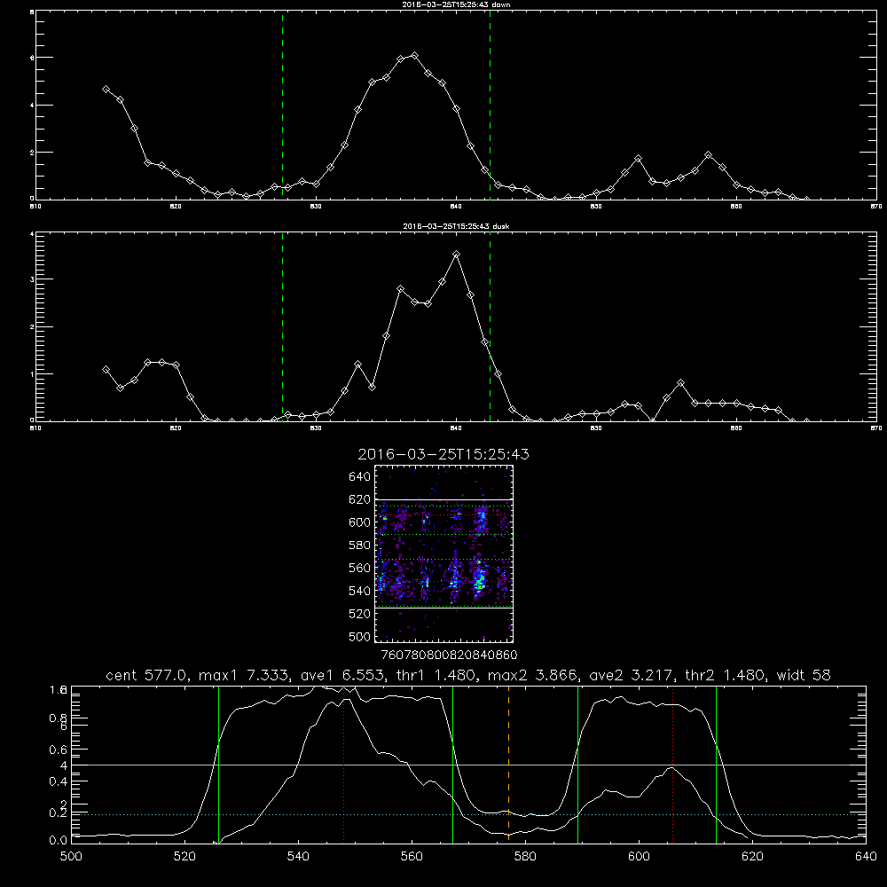Image resolution: width=887 pixels, height=887 pixels.
Task: Click the left green dashed line in dusk plot
Action: tap(282, 326)
